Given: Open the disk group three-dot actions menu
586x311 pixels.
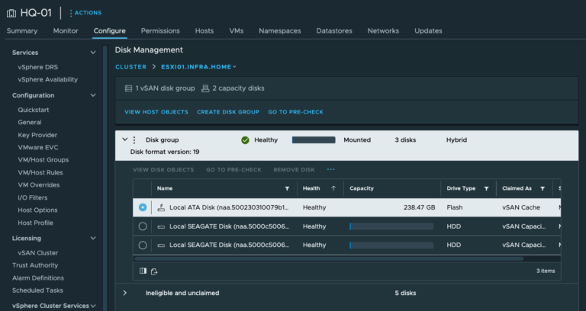Looking at the screenshot, I should tap(134, 140).
